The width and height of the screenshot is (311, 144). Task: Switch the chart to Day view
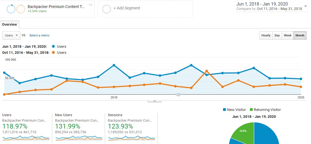coord(277,35)
